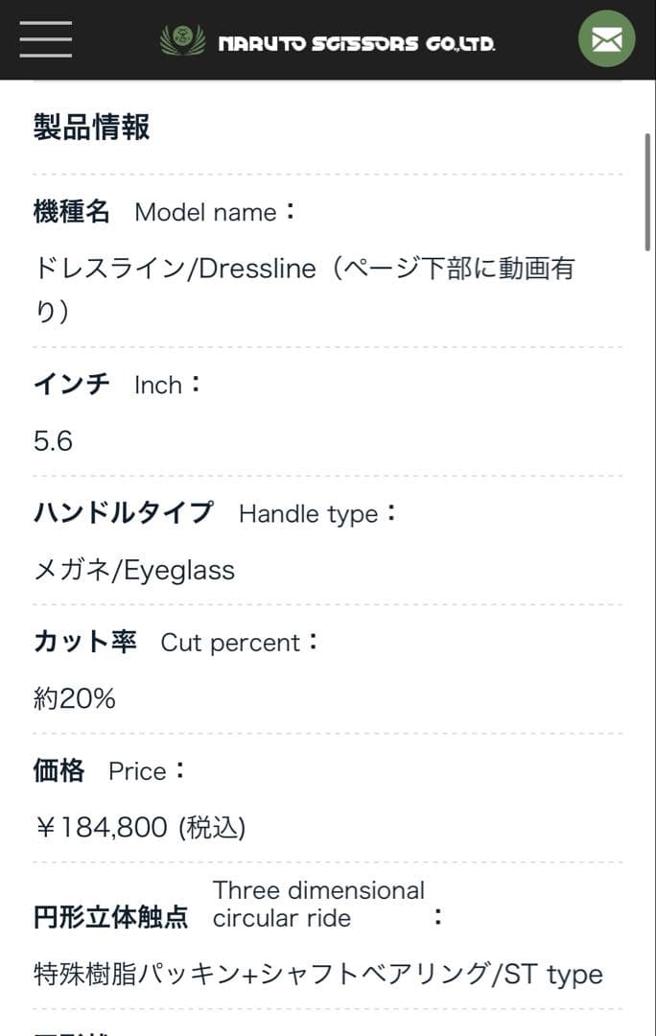
Task: Click the 特殊樹脂パッキン+シャフトベアリング value text
Action: click(261, 975)
